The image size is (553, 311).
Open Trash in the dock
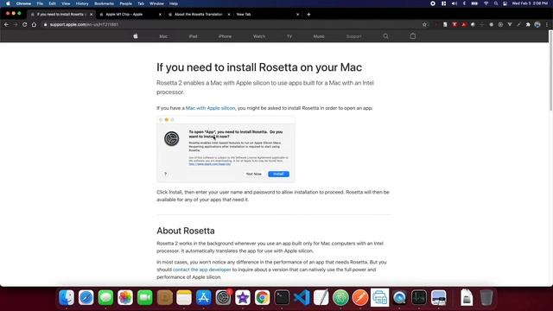tap(486, 297)
